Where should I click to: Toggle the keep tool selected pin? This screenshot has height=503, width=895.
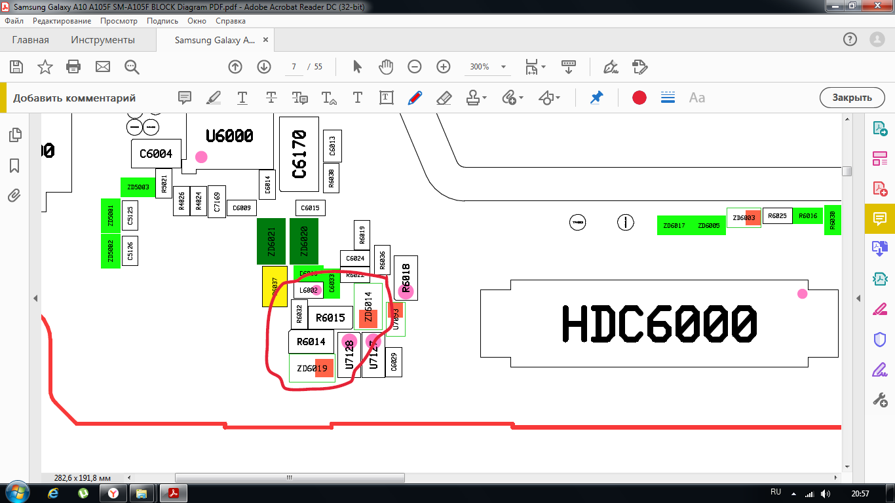pyautogui.click(x=596, y=98)
